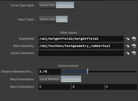Open node chooser for Heightfield path
The height and width of the screenshot is (101, 138).
click(x=134, y=39)
